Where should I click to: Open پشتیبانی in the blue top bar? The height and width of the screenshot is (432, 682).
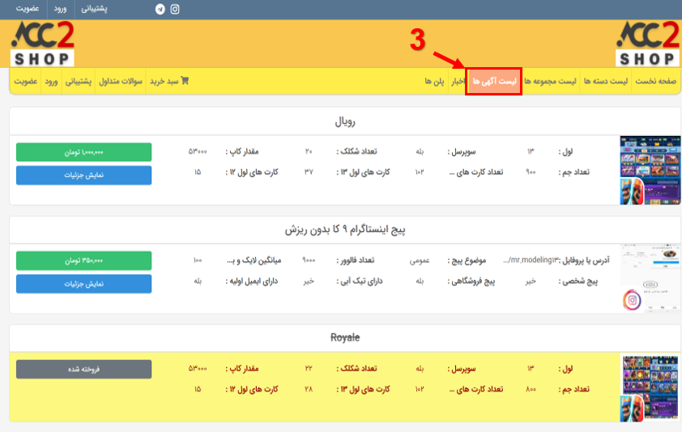(94, 9)
